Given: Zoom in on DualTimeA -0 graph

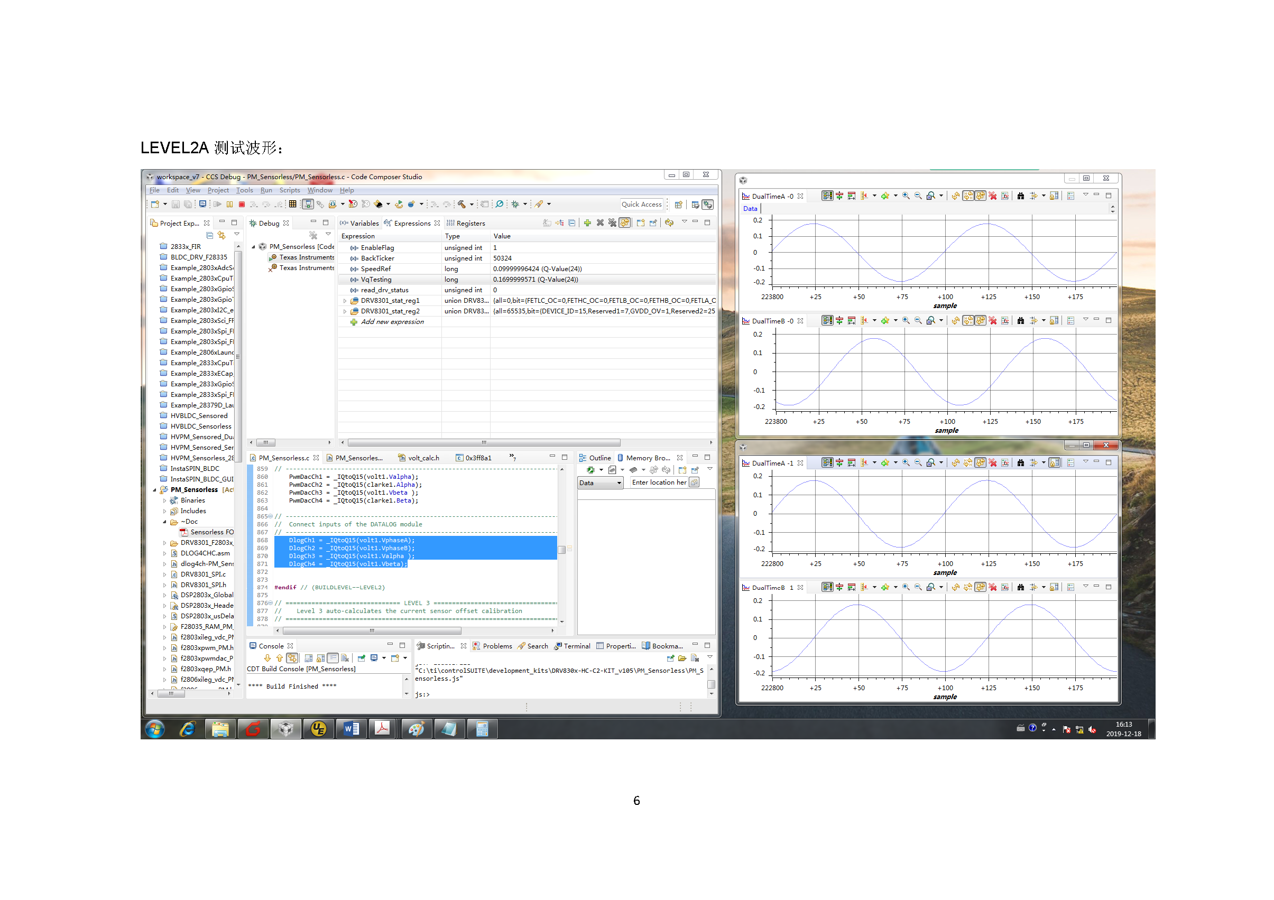Looking at the screenshot, I should point(906,196).
